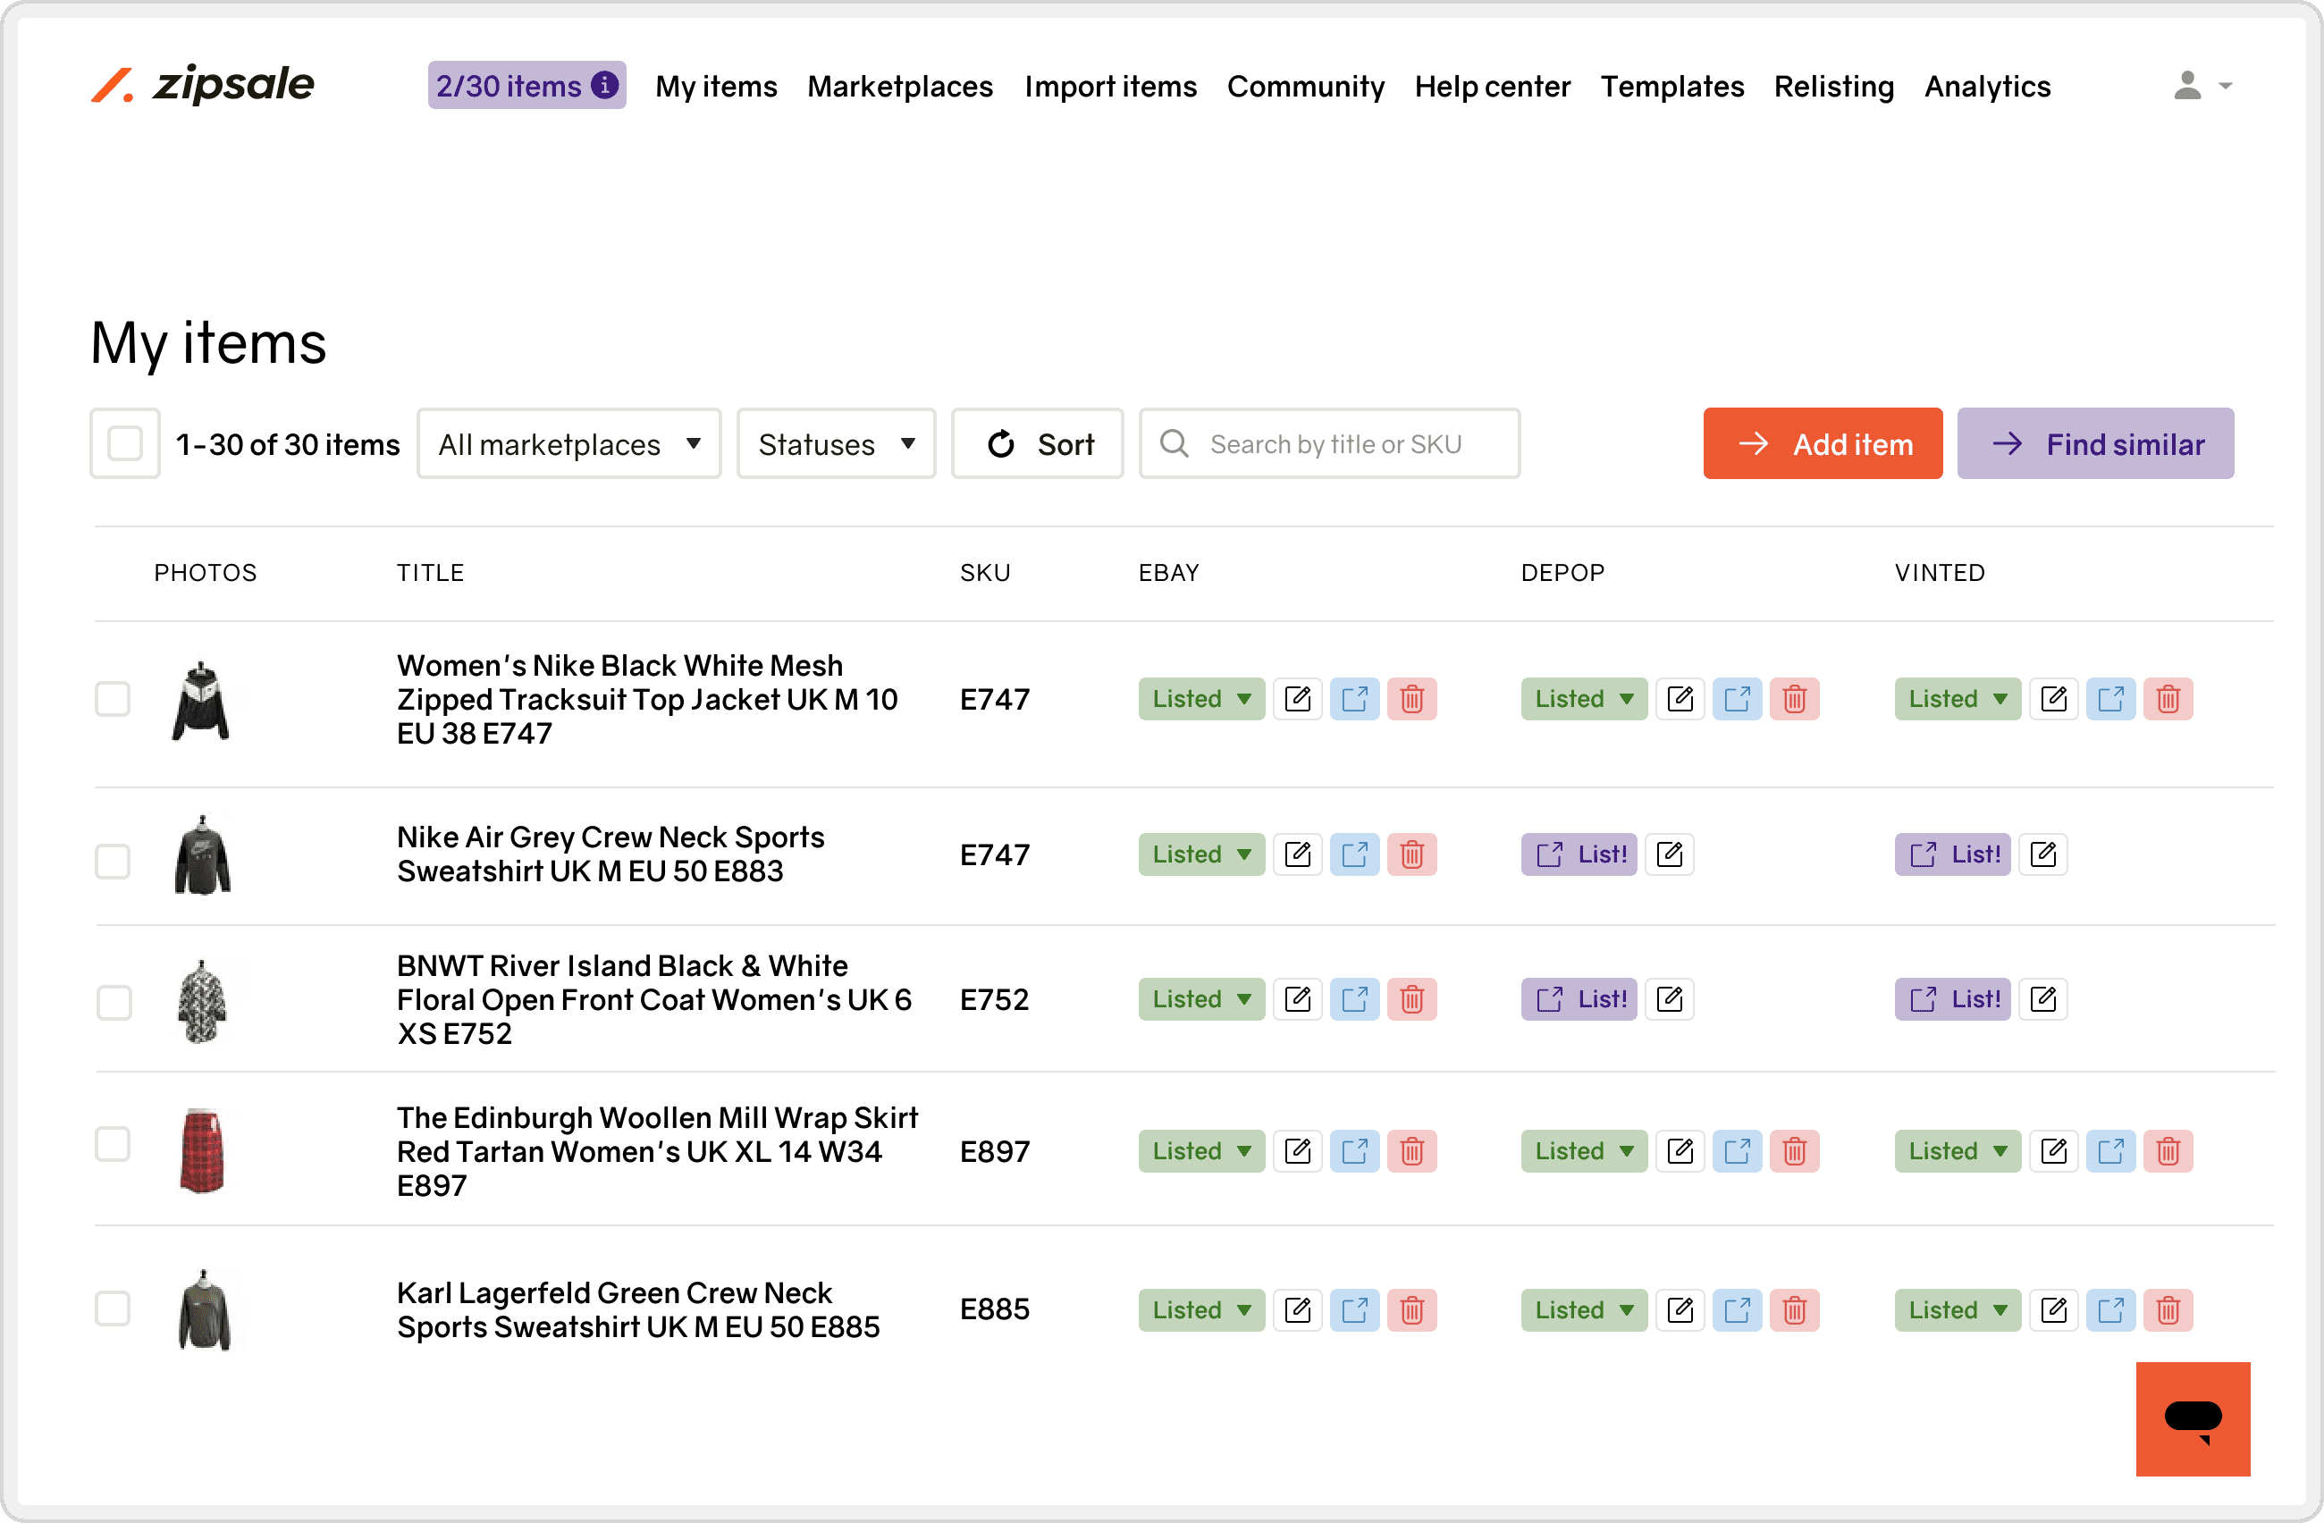Delete the eBay listing for Nike Air sweatshirt
The width and height of the screenshot is (2324, 1523).
click(x=1411, y=854)
